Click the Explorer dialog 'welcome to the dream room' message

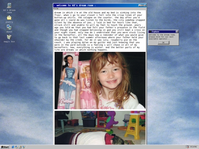point(162,37)
